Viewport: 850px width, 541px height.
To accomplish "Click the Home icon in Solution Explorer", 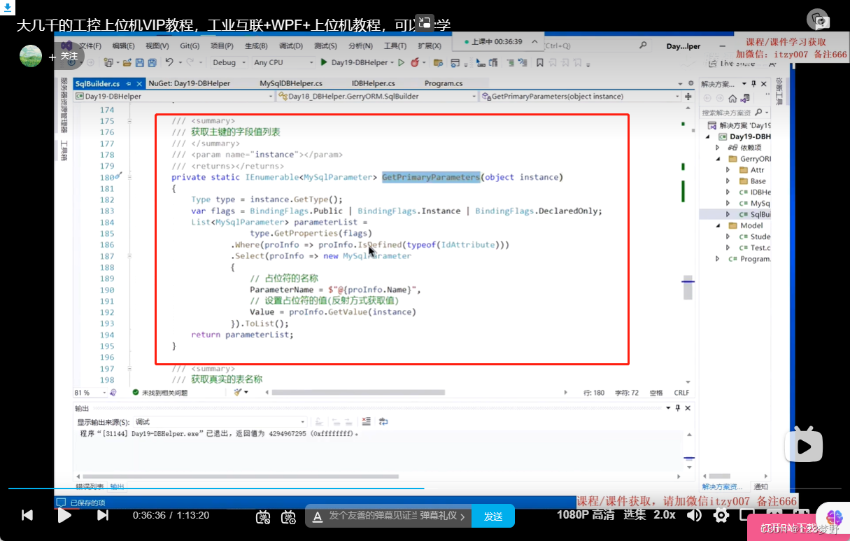I will coord(732,99).
